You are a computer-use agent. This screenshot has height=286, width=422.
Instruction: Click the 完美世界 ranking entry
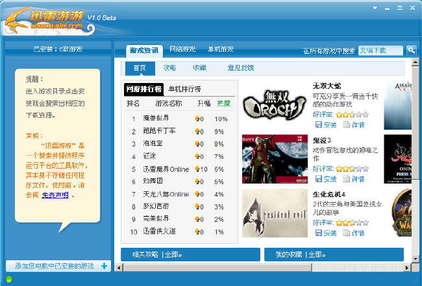coord(156,219)
